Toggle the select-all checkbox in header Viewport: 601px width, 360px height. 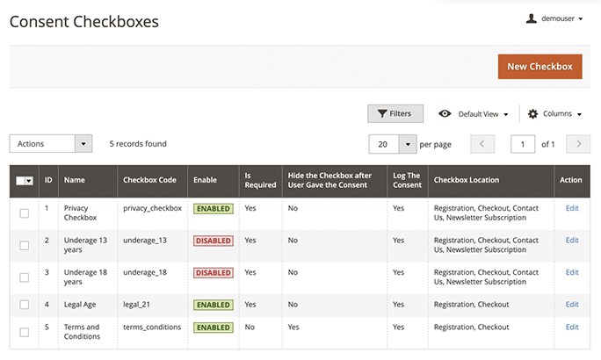21,181
